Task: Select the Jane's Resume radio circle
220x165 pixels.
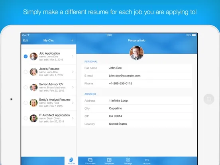Action: click(x=26, y=72)
